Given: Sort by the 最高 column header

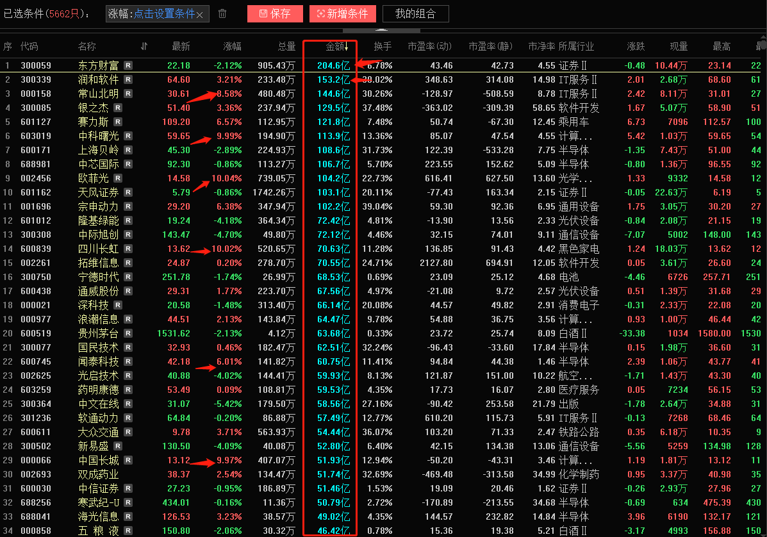Looking at the screenshot, I should click(722, 47).
